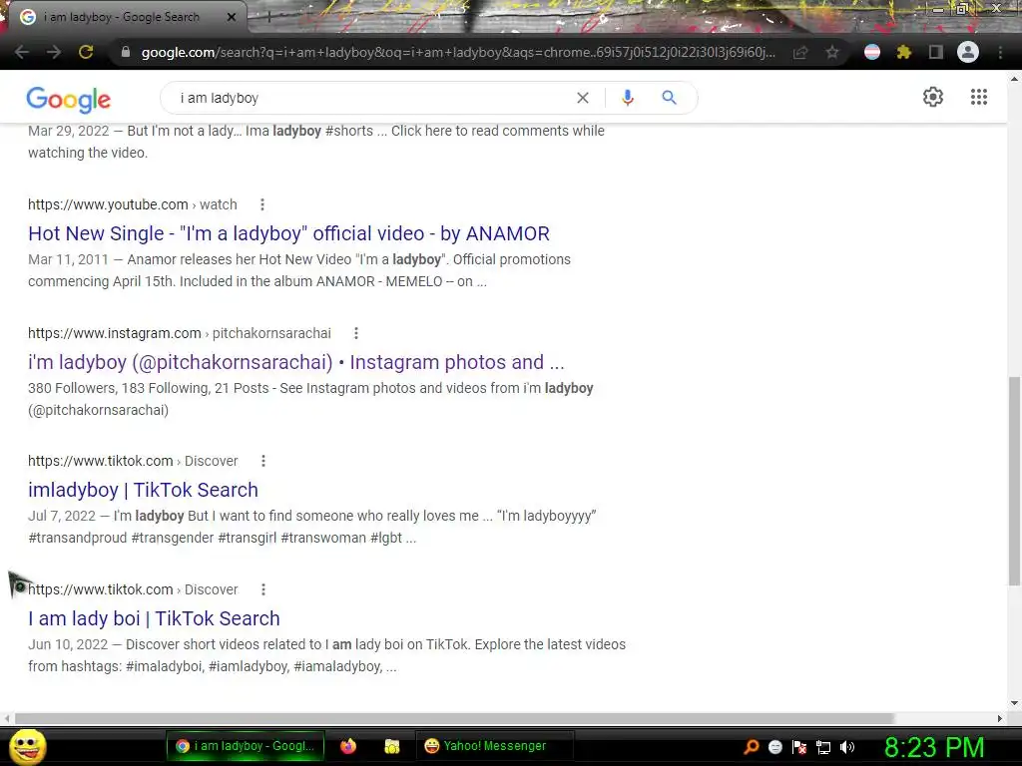Switch to Yahoo! Messenger in the taskbar
Image resolution: width=1022 pixels, height=766 pixels.
click(494, 746)
